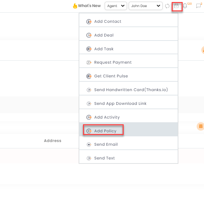Open the notifications bell icon

click(185, 6)
